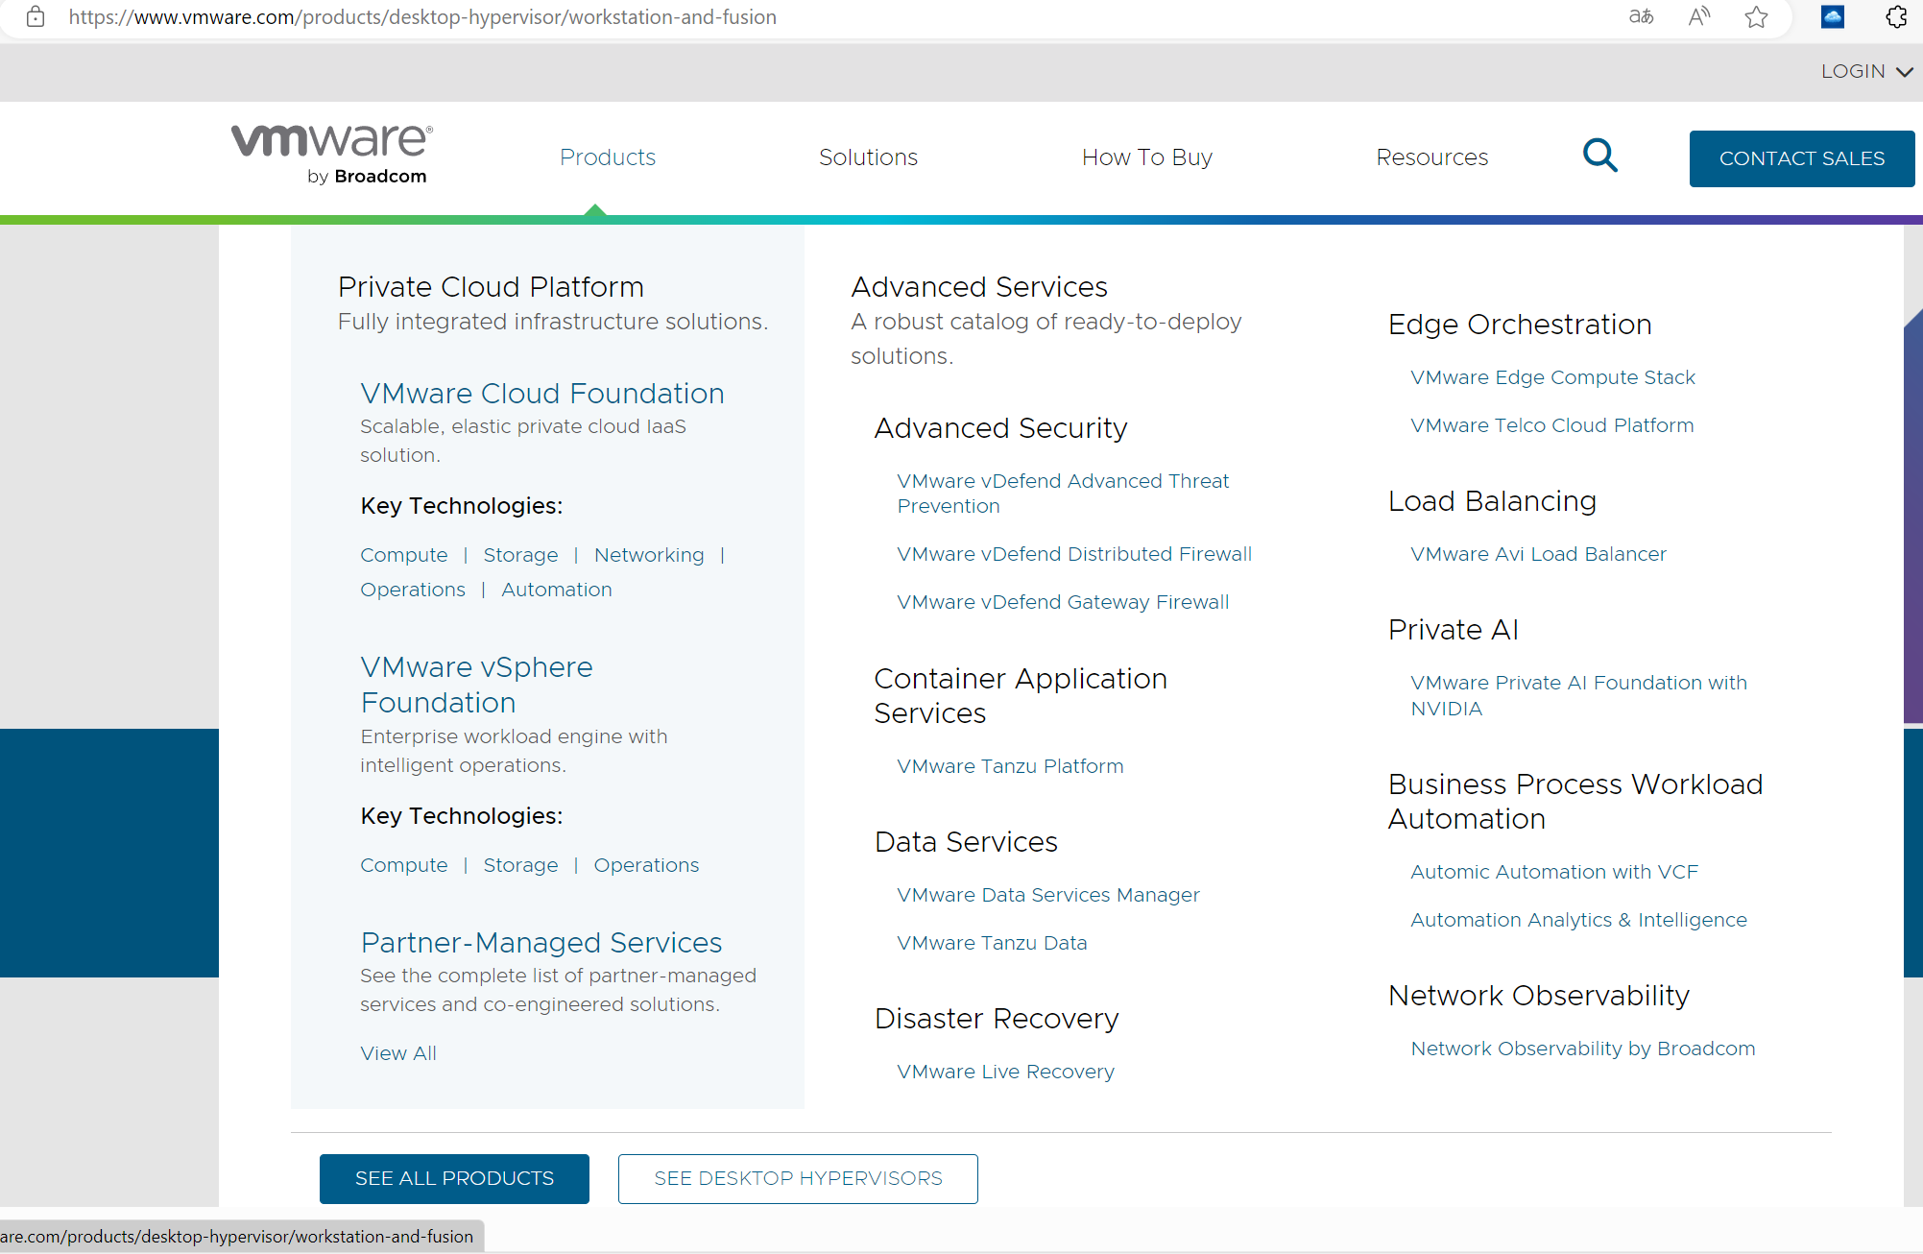Click the lock icon in address bar
This screenshot has width=1923, height=1254.
click(36, 17)
